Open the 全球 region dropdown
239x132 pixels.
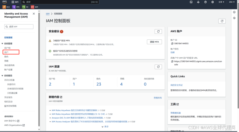[221, 2]
